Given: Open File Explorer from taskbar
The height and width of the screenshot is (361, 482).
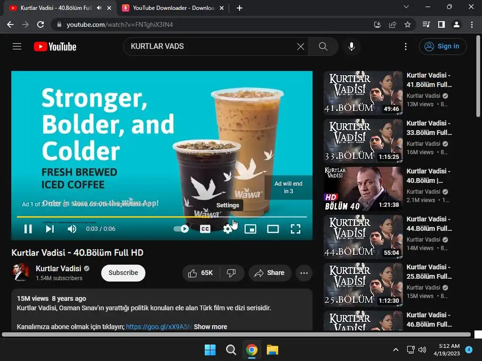Looking at the screenshot, I should tap(273, 350).
